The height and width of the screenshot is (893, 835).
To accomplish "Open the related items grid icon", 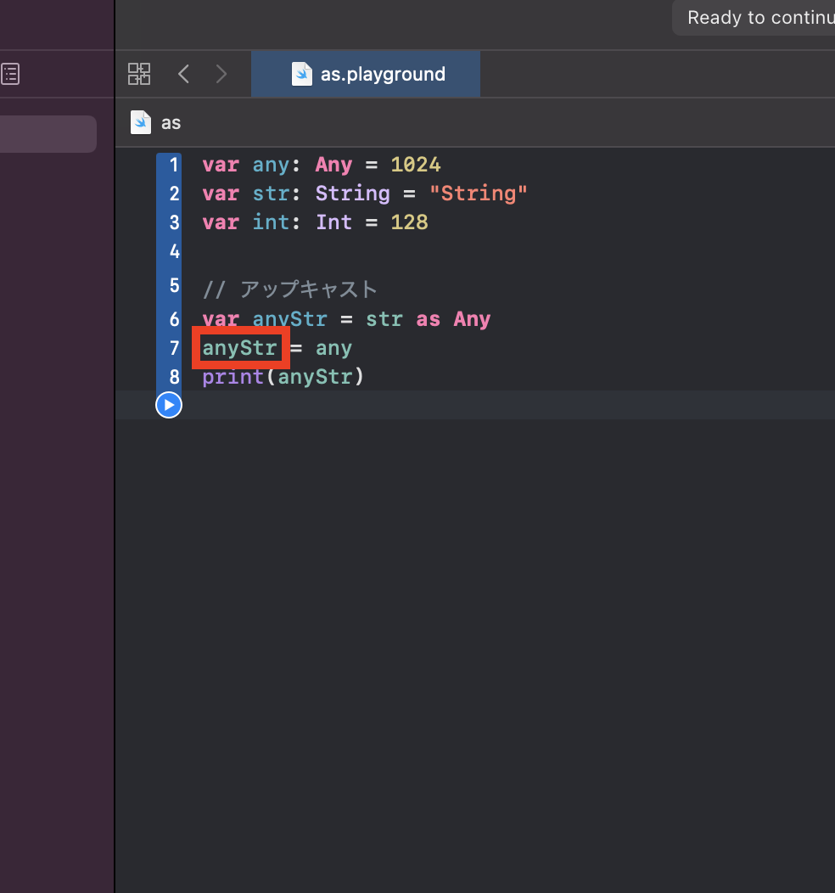I will 139,74.
